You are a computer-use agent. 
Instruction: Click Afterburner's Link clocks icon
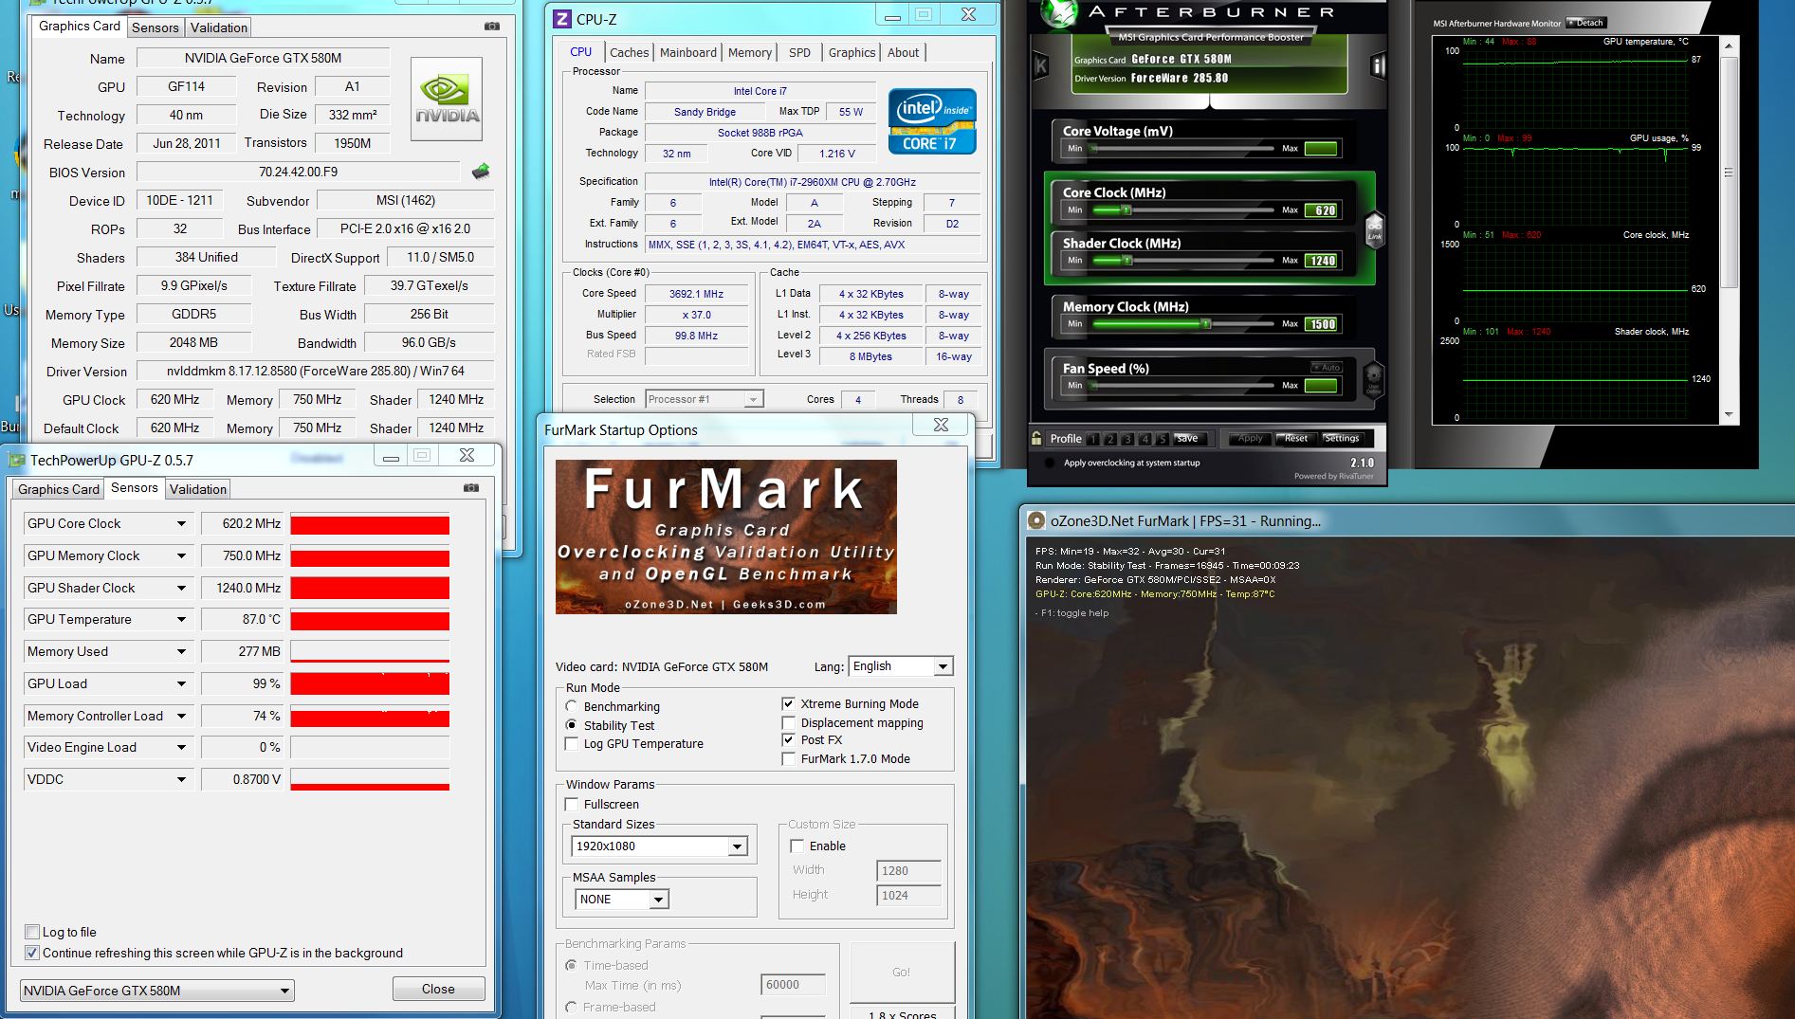(x=1374, y=228)
